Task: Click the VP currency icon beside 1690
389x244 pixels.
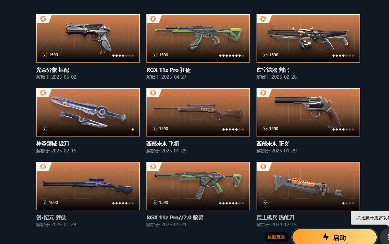Action: click(x=45, y=203)
